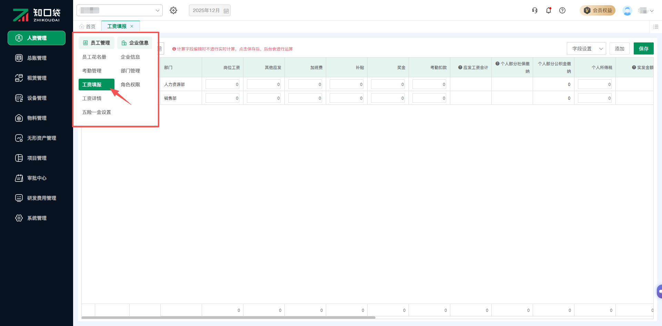Open the 人资管理 sidebar module
Viewport: 662px width, 326px height.
37,38
